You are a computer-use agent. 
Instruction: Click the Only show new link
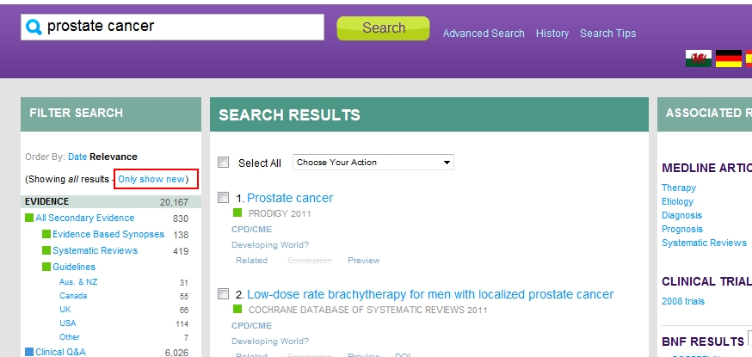tap(151, 179)
